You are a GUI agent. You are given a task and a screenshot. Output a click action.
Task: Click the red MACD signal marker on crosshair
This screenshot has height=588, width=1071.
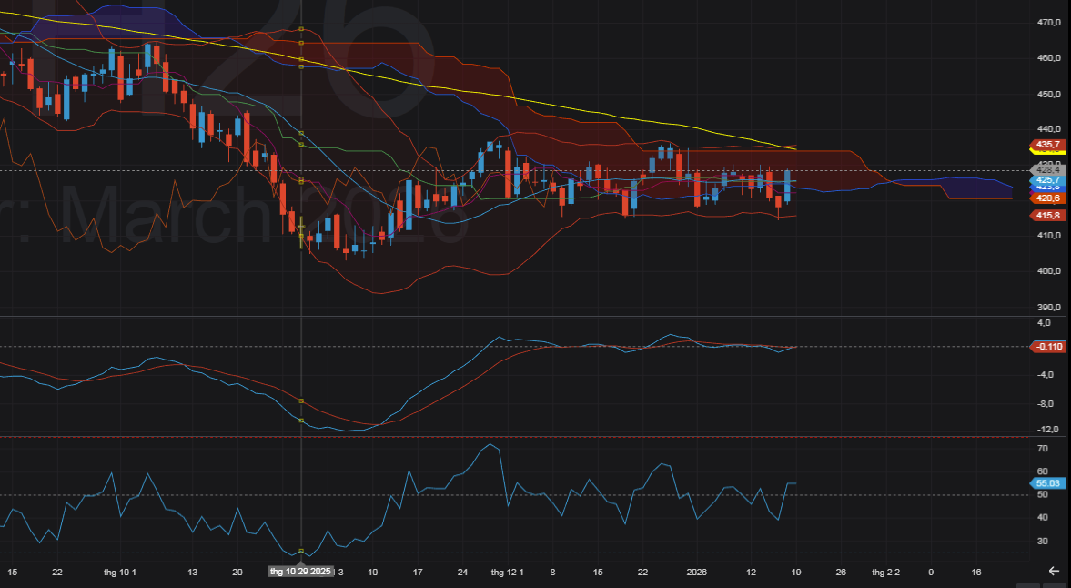click(x=301, y=400)
